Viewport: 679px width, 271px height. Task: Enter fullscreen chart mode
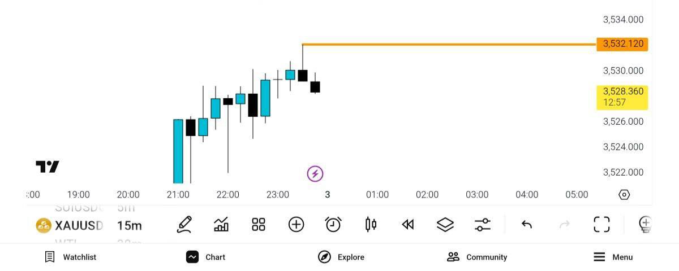pos(601,225)
